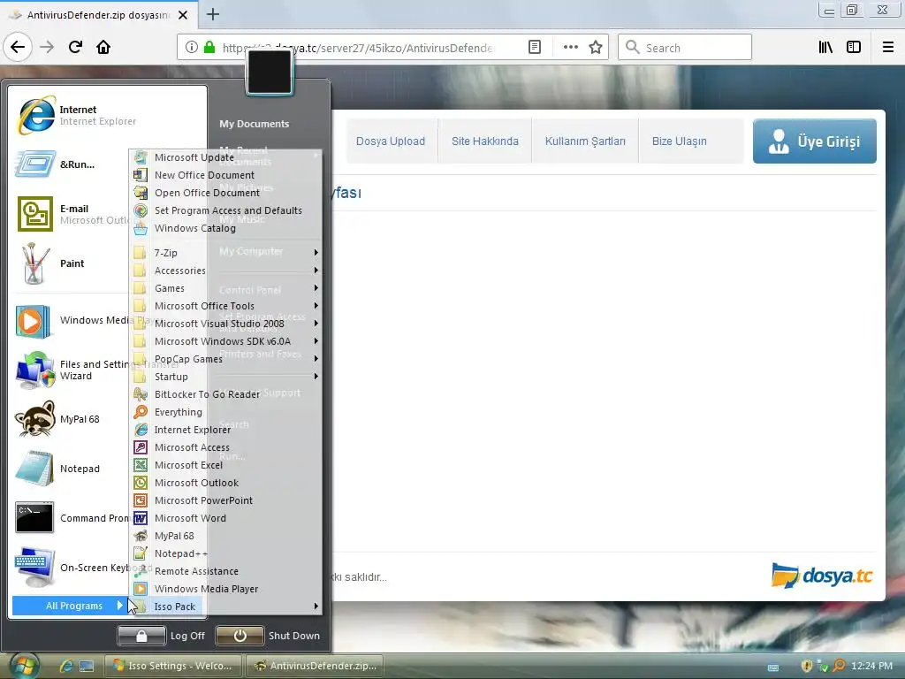The width and height of the screenshot is (905, 679).
Task: Open MyPal 68 raccoon icon in left pane
Action: point(57,419)
